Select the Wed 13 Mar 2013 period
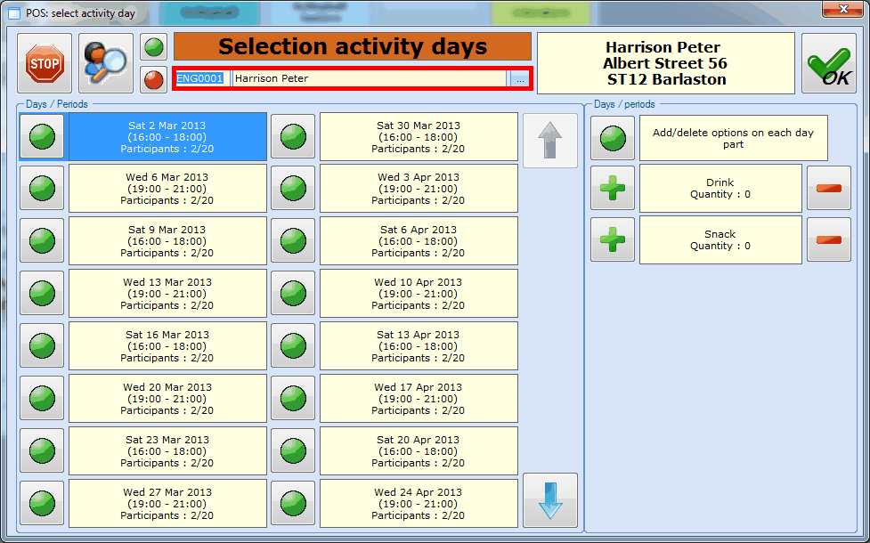The image size is (870, 543). (167, 294)
